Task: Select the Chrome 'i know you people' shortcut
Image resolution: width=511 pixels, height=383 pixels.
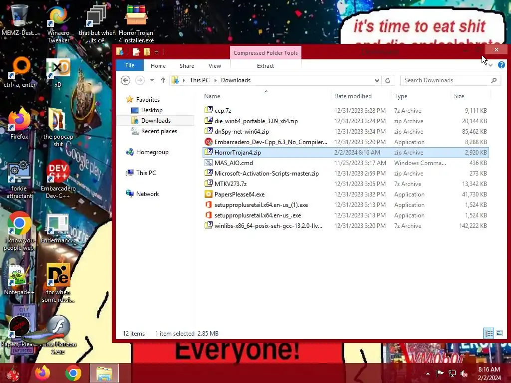Action: 19,231
